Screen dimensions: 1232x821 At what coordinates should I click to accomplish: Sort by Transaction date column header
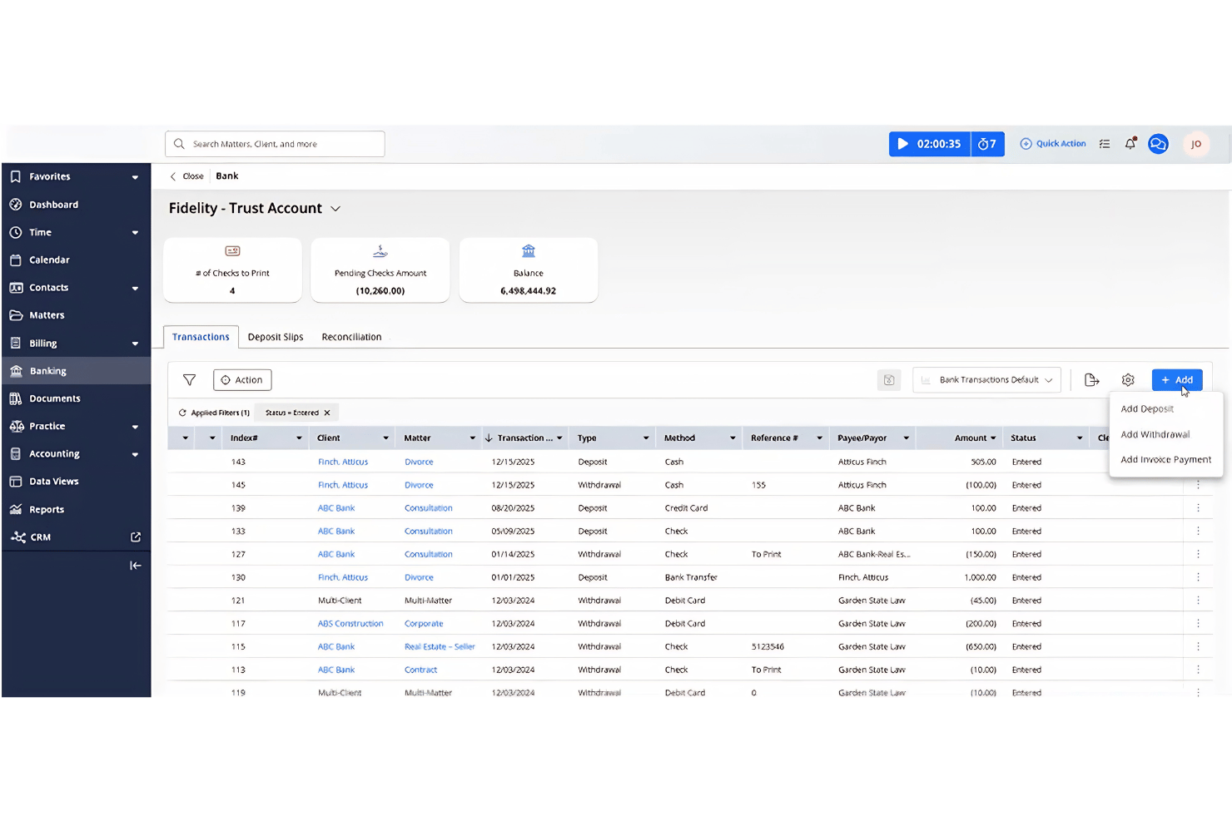pos(524,438)
